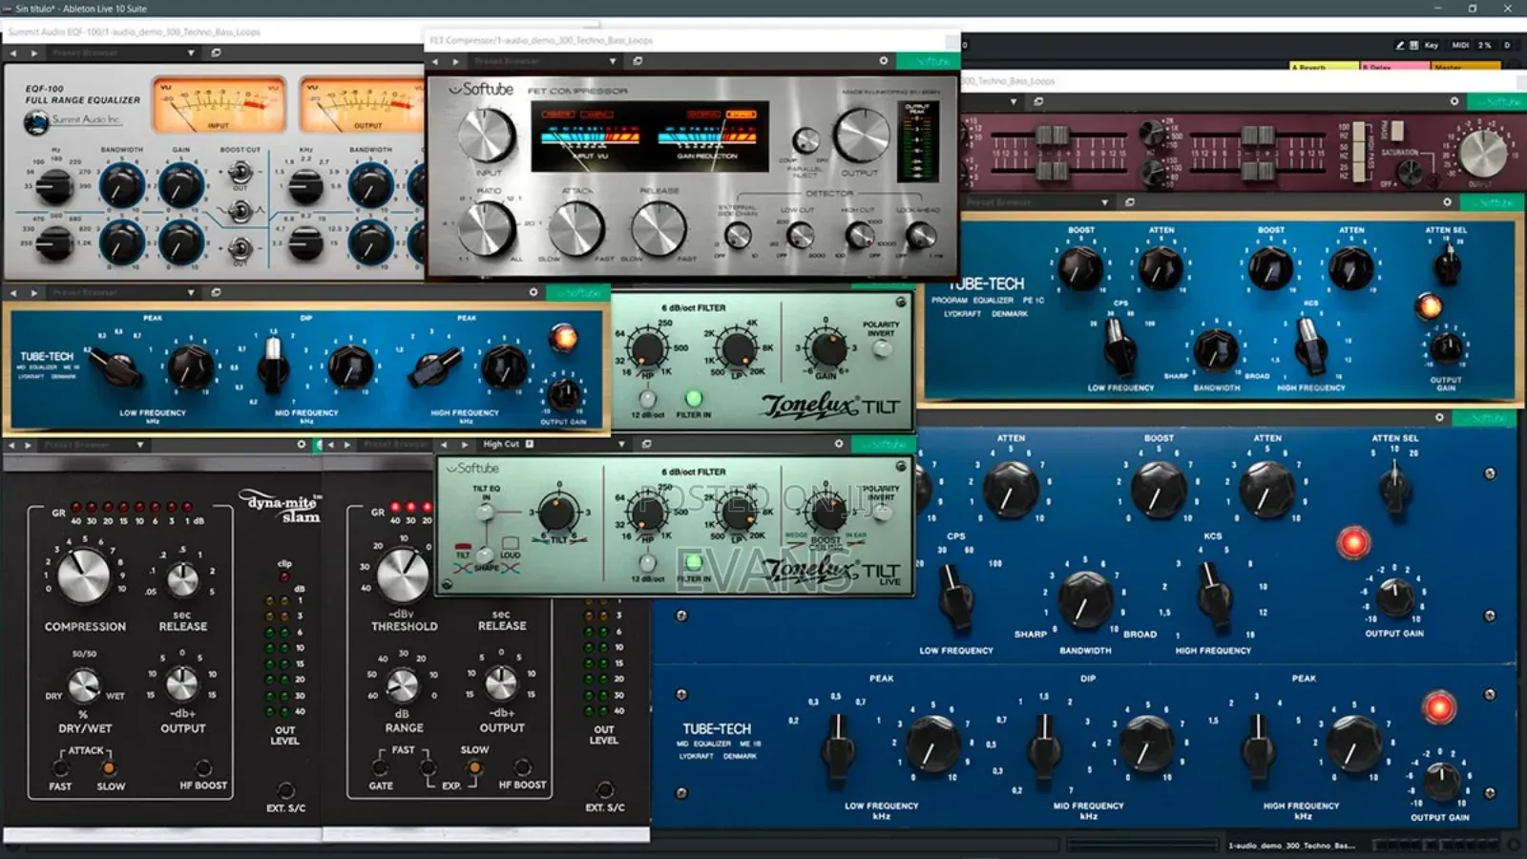Click Key map mode button in Ableton
The width and height of the screenshot is (1527, 859).
point(1431,45)
